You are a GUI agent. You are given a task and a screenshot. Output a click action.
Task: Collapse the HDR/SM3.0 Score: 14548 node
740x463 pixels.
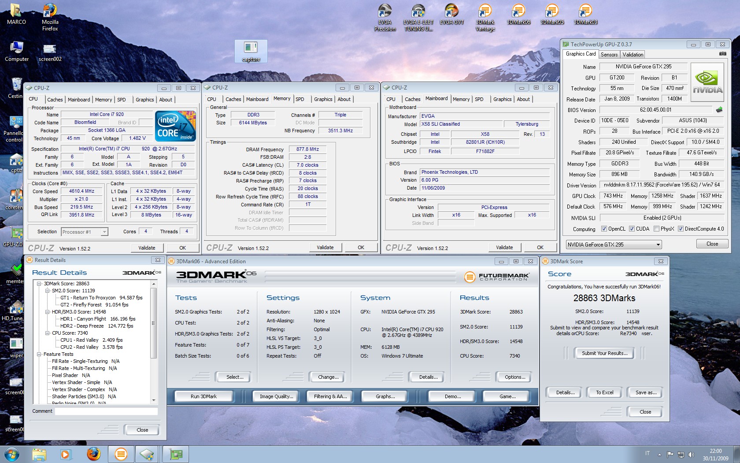48,312
